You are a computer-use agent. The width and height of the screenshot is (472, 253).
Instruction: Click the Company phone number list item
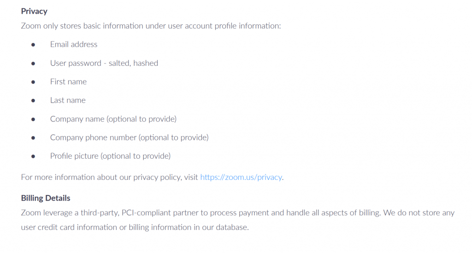[129, 138]
